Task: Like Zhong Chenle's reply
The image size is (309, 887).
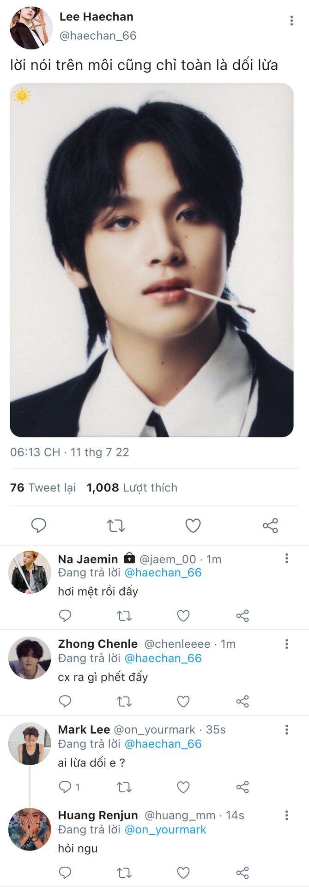Action: [183, 701]
